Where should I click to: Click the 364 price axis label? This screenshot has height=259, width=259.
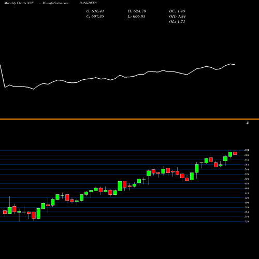pyautogui.click(x=247, y=212)
